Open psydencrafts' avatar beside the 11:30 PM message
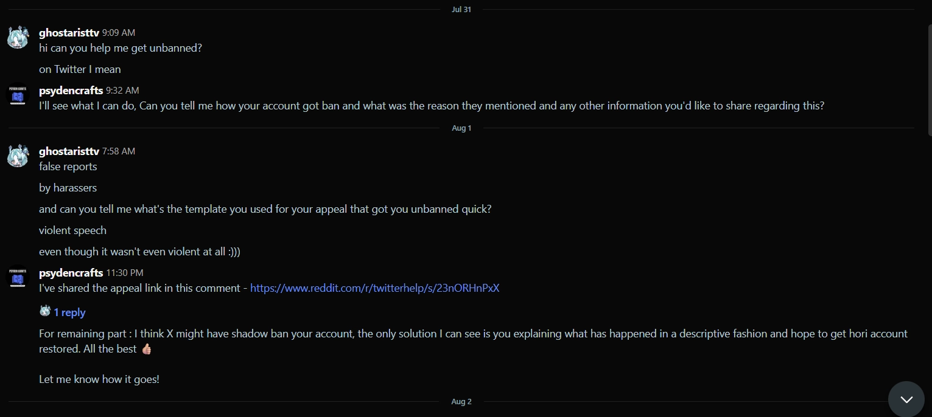The image size is (932, 417). [18, 278]
